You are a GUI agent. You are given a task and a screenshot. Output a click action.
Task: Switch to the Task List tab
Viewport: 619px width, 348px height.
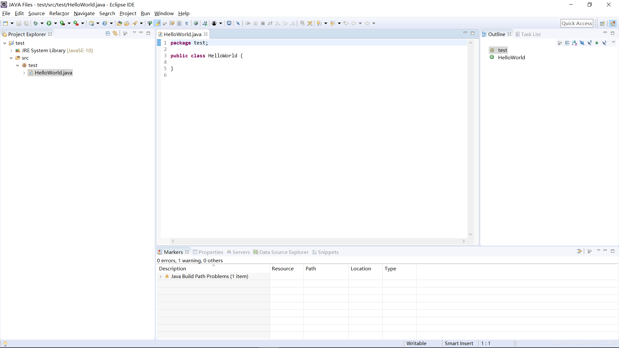click(528, 34)
